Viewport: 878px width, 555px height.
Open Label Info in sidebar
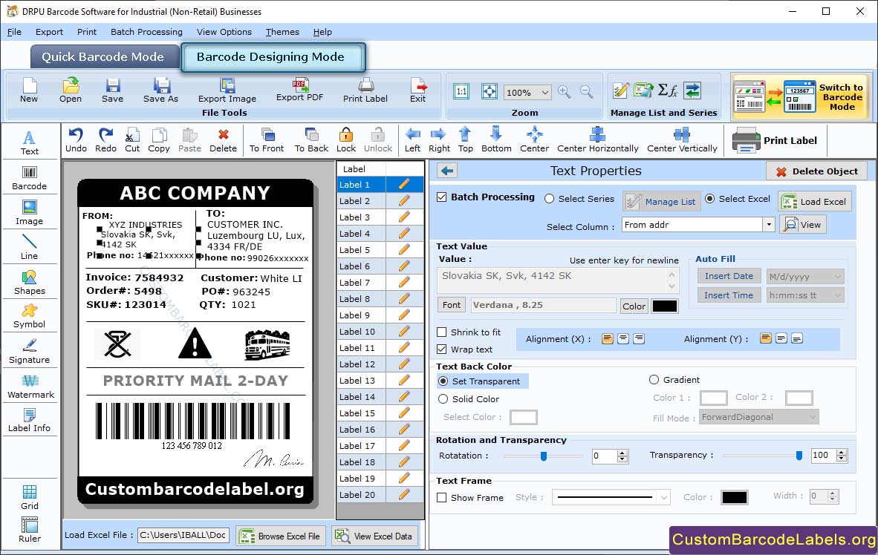click(x=29, y=420)
